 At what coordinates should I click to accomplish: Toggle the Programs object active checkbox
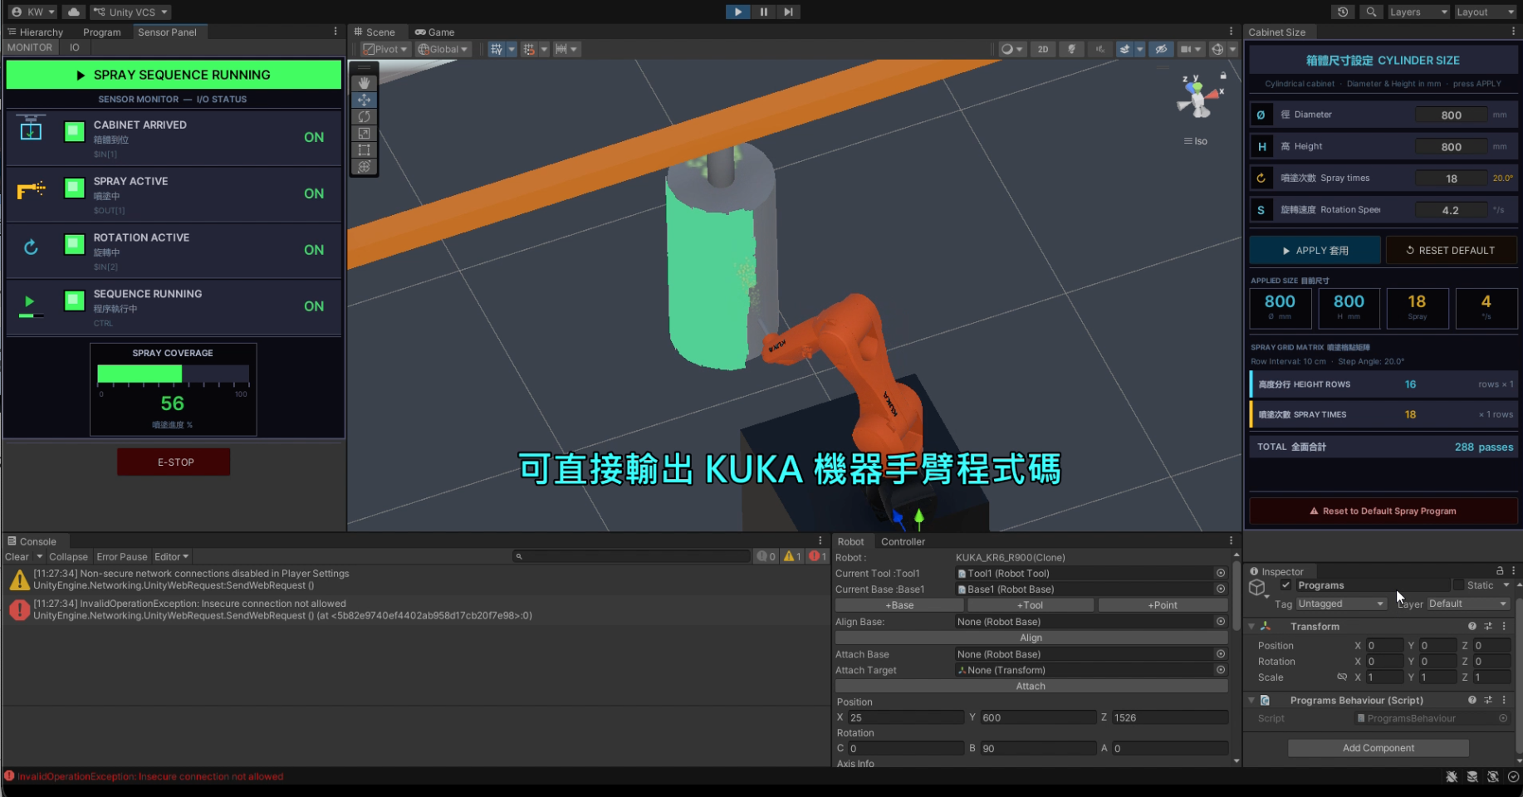coord(1285,585)
